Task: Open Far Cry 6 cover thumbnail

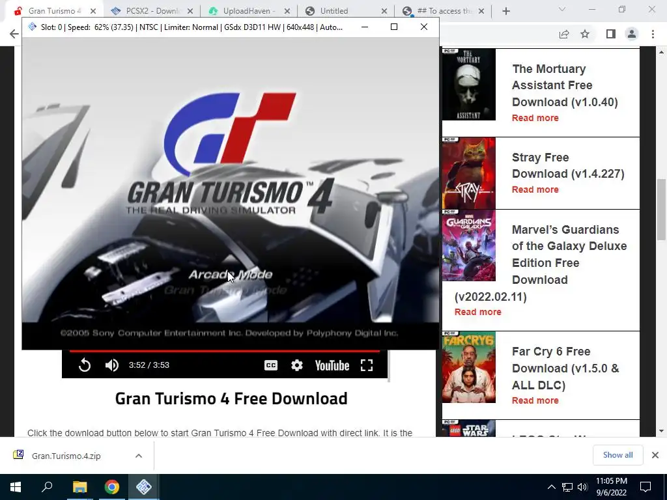Action: point(469,367)
